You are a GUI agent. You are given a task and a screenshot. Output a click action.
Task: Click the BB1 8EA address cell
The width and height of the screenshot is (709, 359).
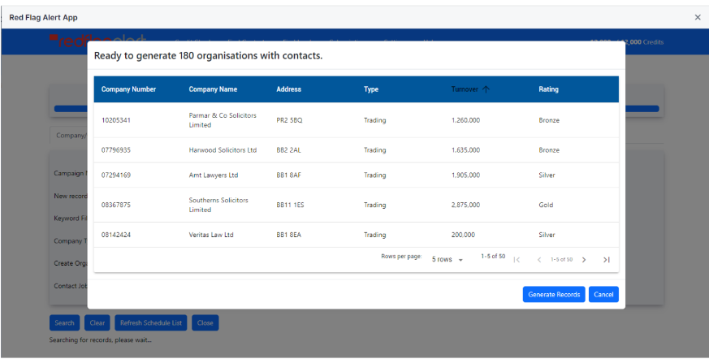coord(288,235)
